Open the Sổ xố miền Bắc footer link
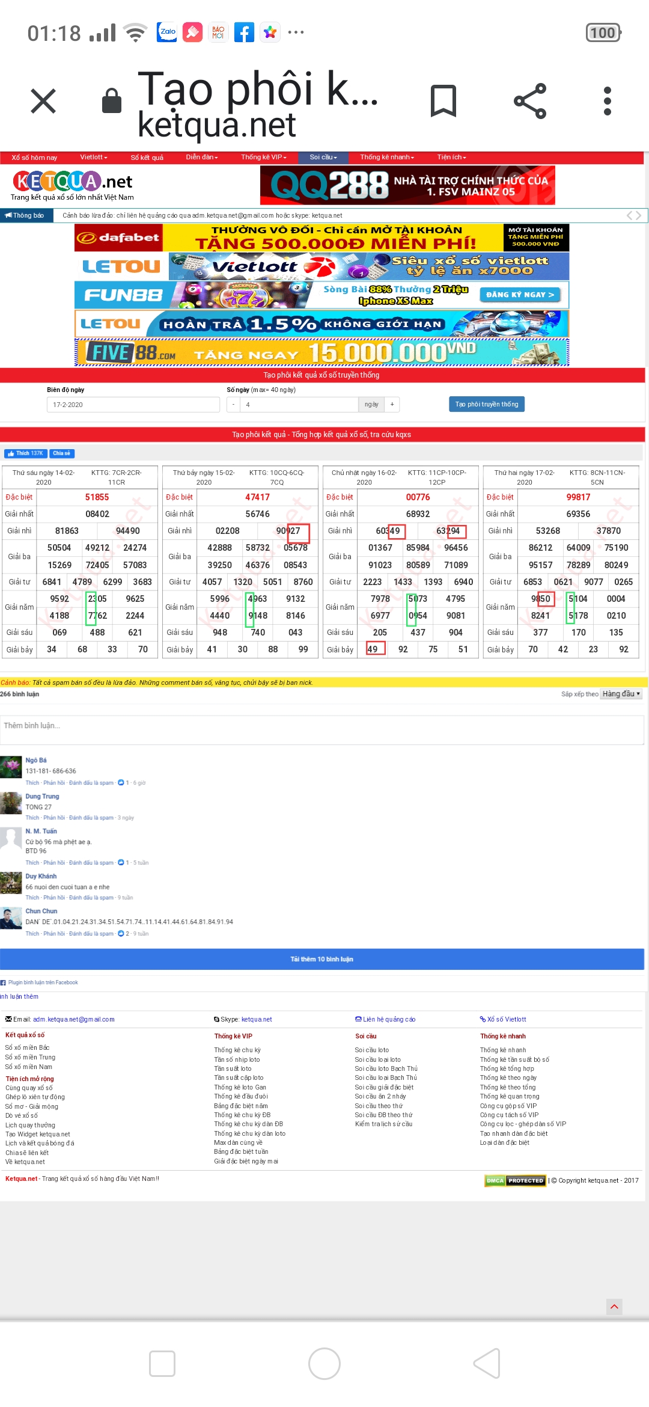Image resolution: width=649 pixels, height=1407 pixels. (x=27, y=1047)
